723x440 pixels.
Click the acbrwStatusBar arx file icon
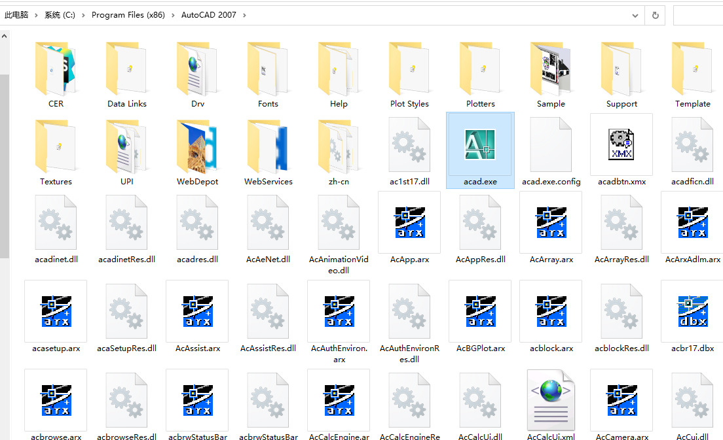(x=197, y=400)
